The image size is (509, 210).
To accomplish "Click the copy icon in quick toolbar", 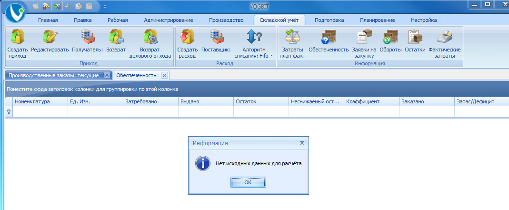I will pyautogui.click(x=78, y=6).
